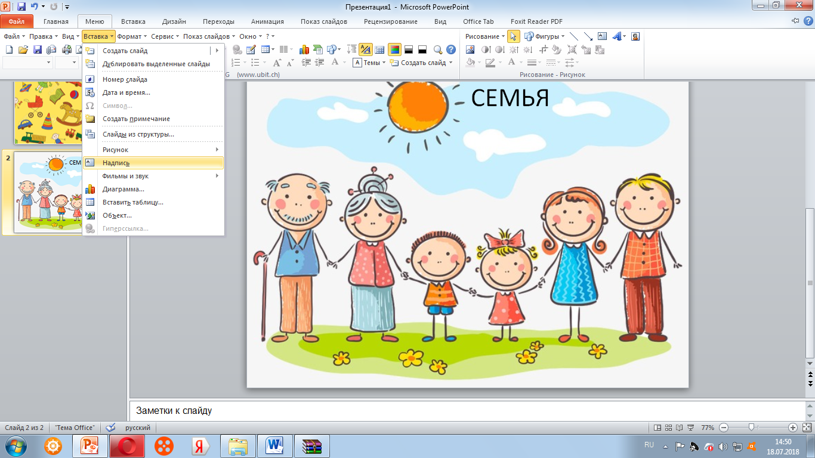This screenshot has width=815, height=458.
Task: Click the insert chart icon in toolbar
Action: [304, 49]
